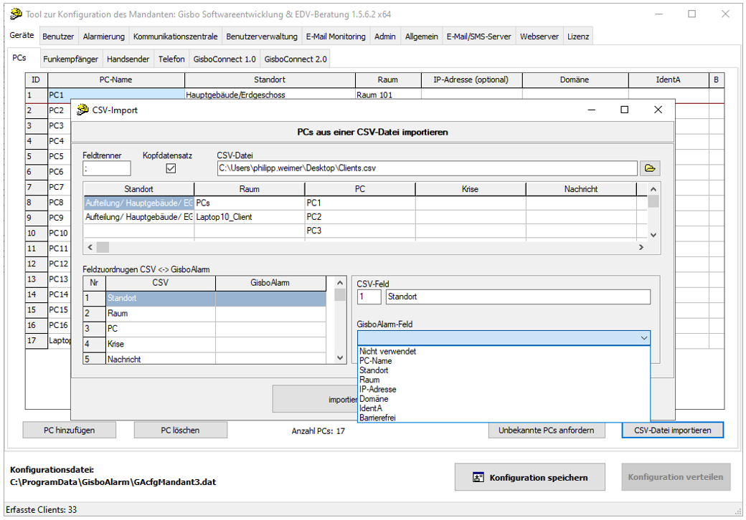Browse for CSV file with folder icon
Screen dimensions: 746x520
coord(649,168)
